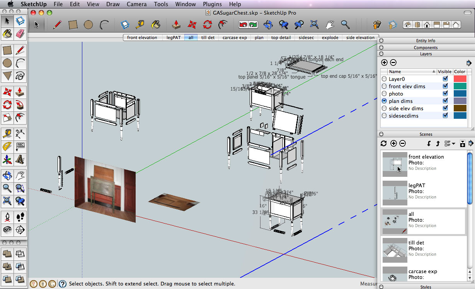Select the Circle tool in left palette
This screenshot has width=475, height=289.
[x=7, y=63]
